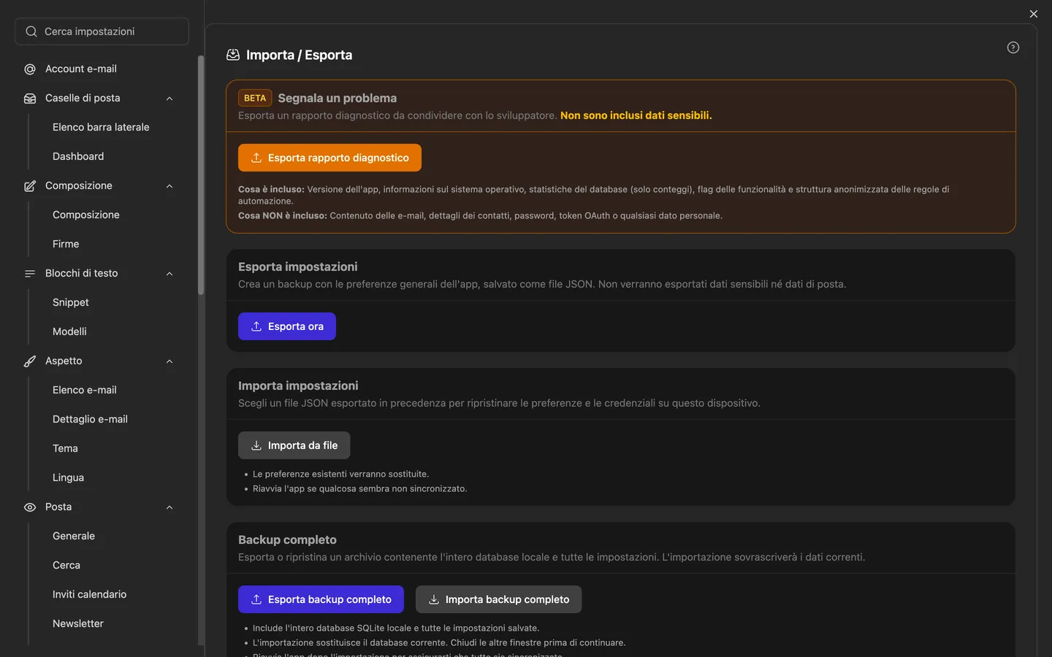Click the Importa da file button
Screen dimensions: 1052x657
pos(294,445)
